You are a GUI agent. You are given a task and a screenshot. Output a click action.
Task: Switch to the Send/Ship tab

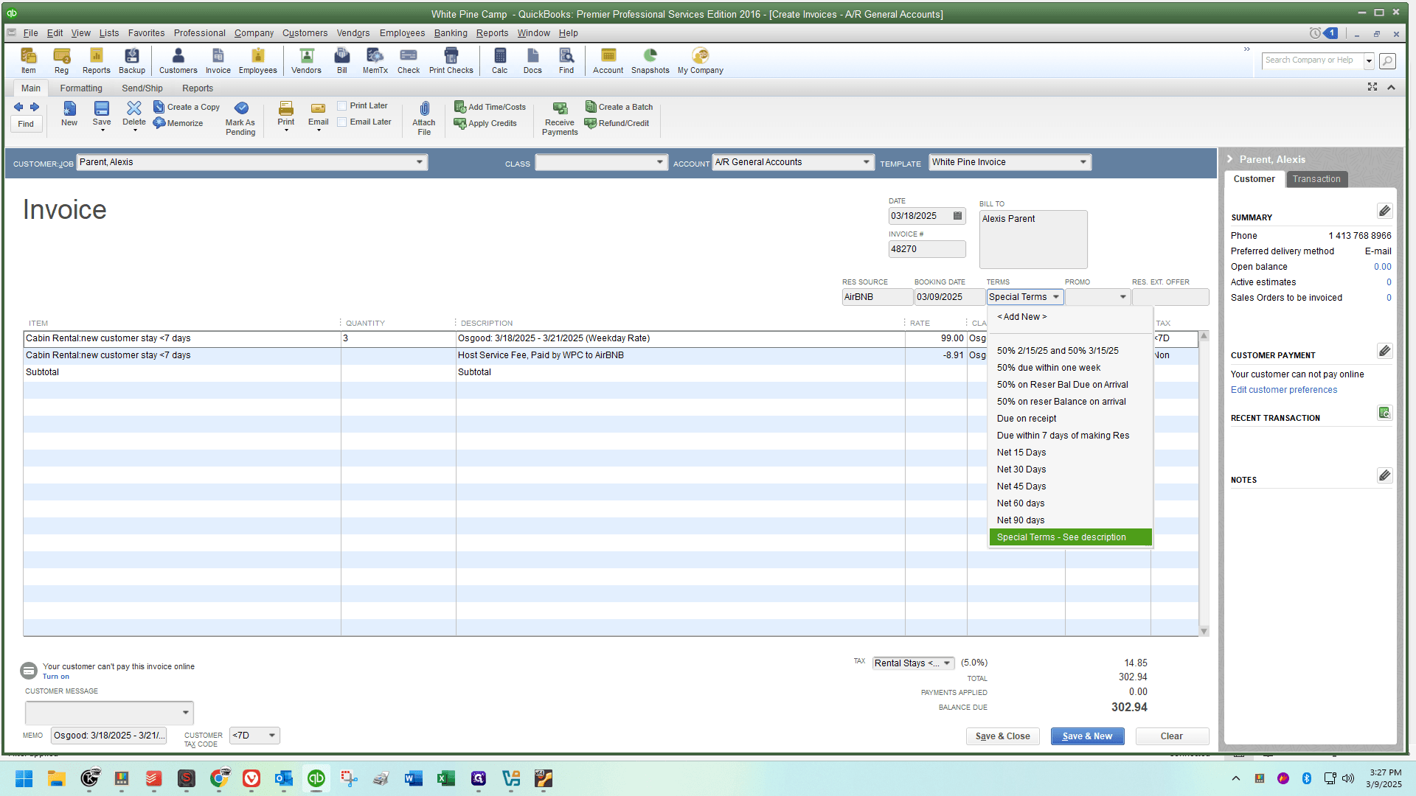click(x=142, y=88)
